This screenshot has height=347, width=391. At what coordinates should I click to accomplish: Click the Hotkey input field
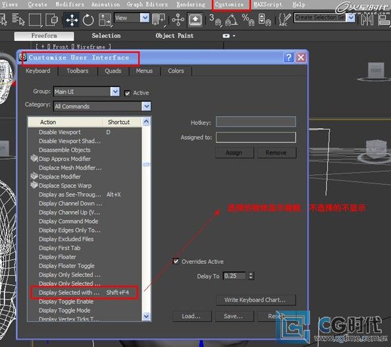coord(256,122)
